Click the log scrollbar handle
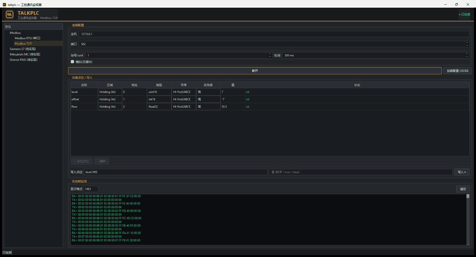 pos(468,196)
